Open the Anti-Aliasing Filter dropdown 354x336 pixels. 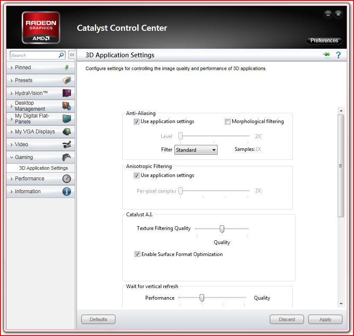tap(196, 150)
